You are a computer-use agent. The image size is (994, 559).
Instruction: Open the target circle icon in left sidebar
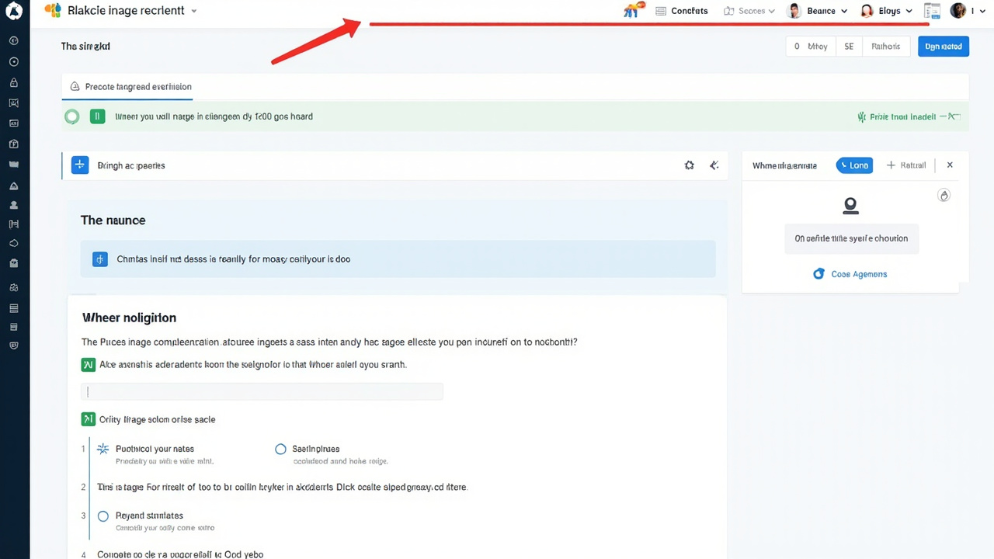[14, 61]
